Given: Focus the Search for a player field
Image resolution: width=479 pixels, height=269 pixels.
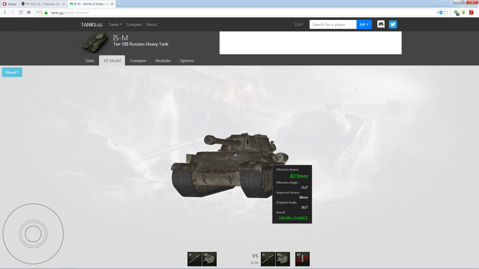Looking at the screenshot, I should 333,24.
